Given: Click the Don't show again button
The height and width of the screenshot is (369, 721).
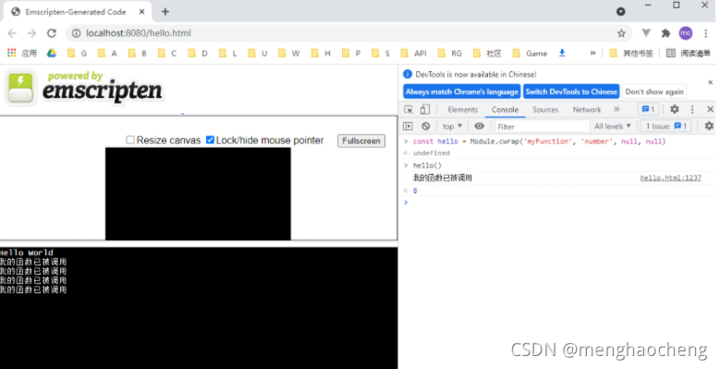Looking at the screenshot, I should pyautogui.click(x=654, y=92).
